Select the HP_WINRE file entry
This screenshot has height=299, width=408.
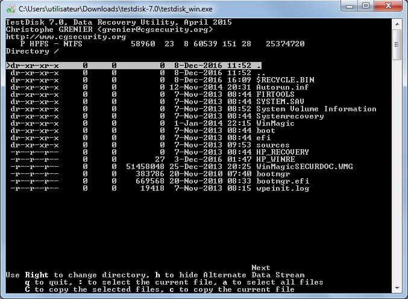click(152, 159)
